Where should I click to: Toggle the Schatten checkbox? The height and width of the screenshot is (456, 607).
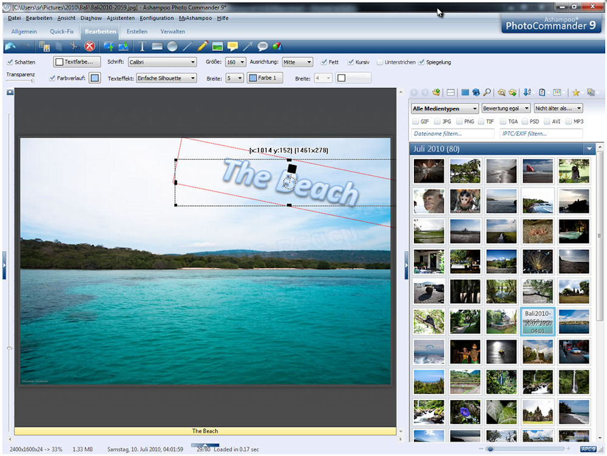[10, 62]
